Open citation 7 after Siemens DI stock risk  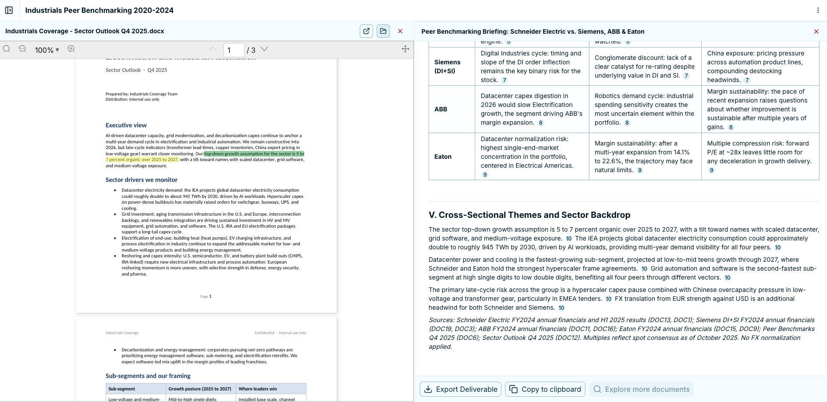(505, 80)
